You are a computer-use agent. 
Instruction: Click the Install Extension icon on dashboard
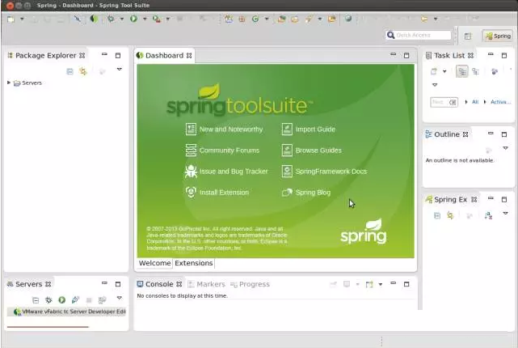[x=191, y=192]
